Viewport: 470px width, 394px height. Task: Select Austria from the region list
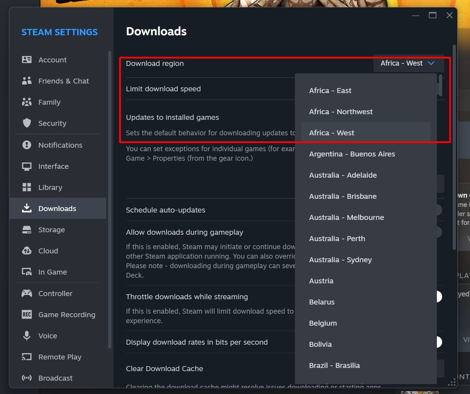pos(366,281)
